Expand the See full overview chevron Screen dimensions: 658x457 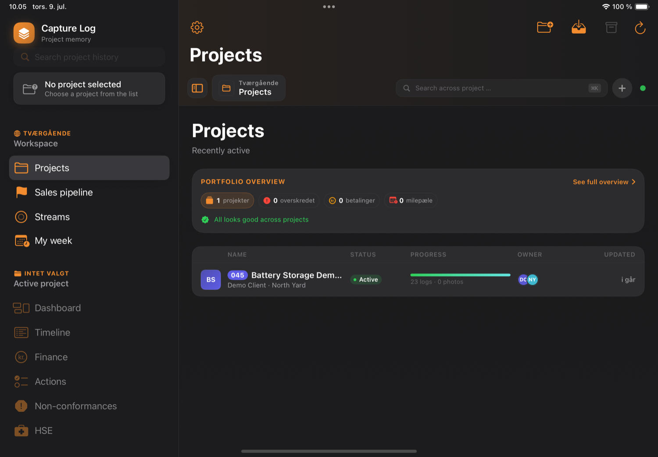pos(633,182)
